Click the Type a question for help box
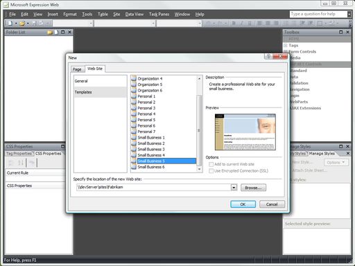This screenshot has height=266, width=355. pyautogui.click(x=318, y=14)
